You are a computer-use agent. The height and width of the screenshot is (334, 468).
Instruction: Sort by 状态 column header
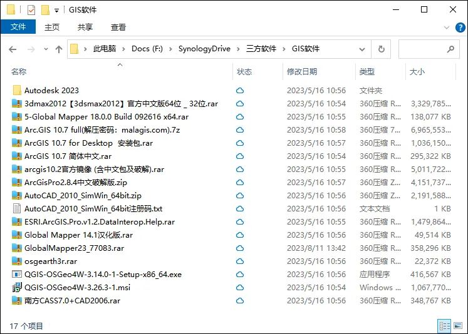click(x=257, y=71)
